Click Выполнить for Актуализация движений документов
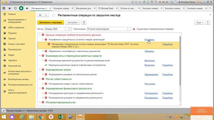The height and width of the screenshot is (120, 214). 150,61
